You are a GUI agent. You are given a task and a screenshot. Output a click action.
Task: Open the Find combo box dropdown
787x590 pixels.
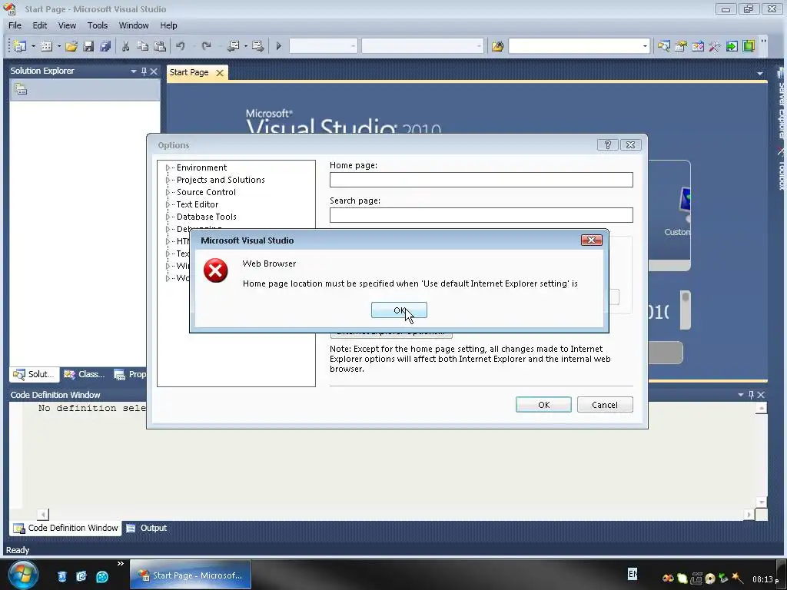pyautogui.click(x=645, y=46)
